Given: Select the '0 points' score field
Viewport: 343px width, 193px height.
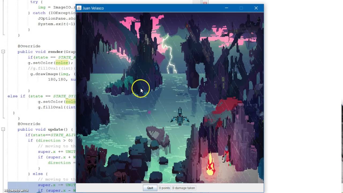Looking at the screenshot, I should point(165,188).
